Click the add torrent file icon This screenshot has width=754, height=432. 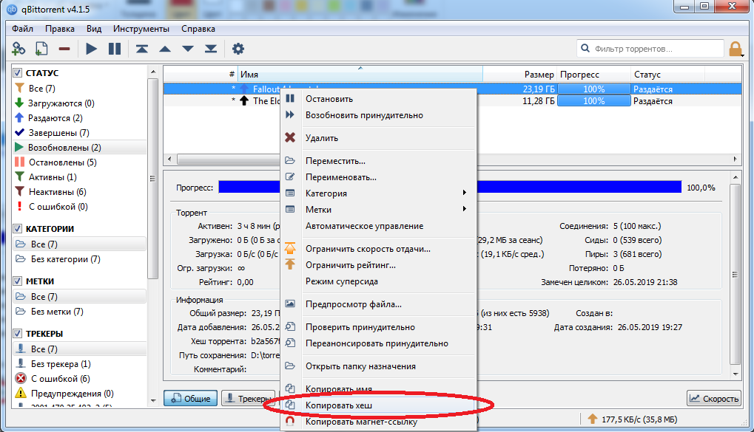(41, 49)
